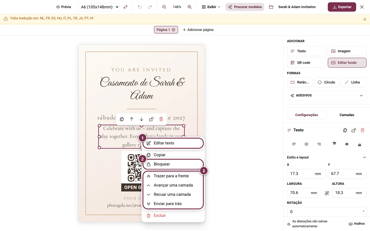The image size is (370, 231).
Task: Click Procurar modelos button
Action: click(245, 7)
